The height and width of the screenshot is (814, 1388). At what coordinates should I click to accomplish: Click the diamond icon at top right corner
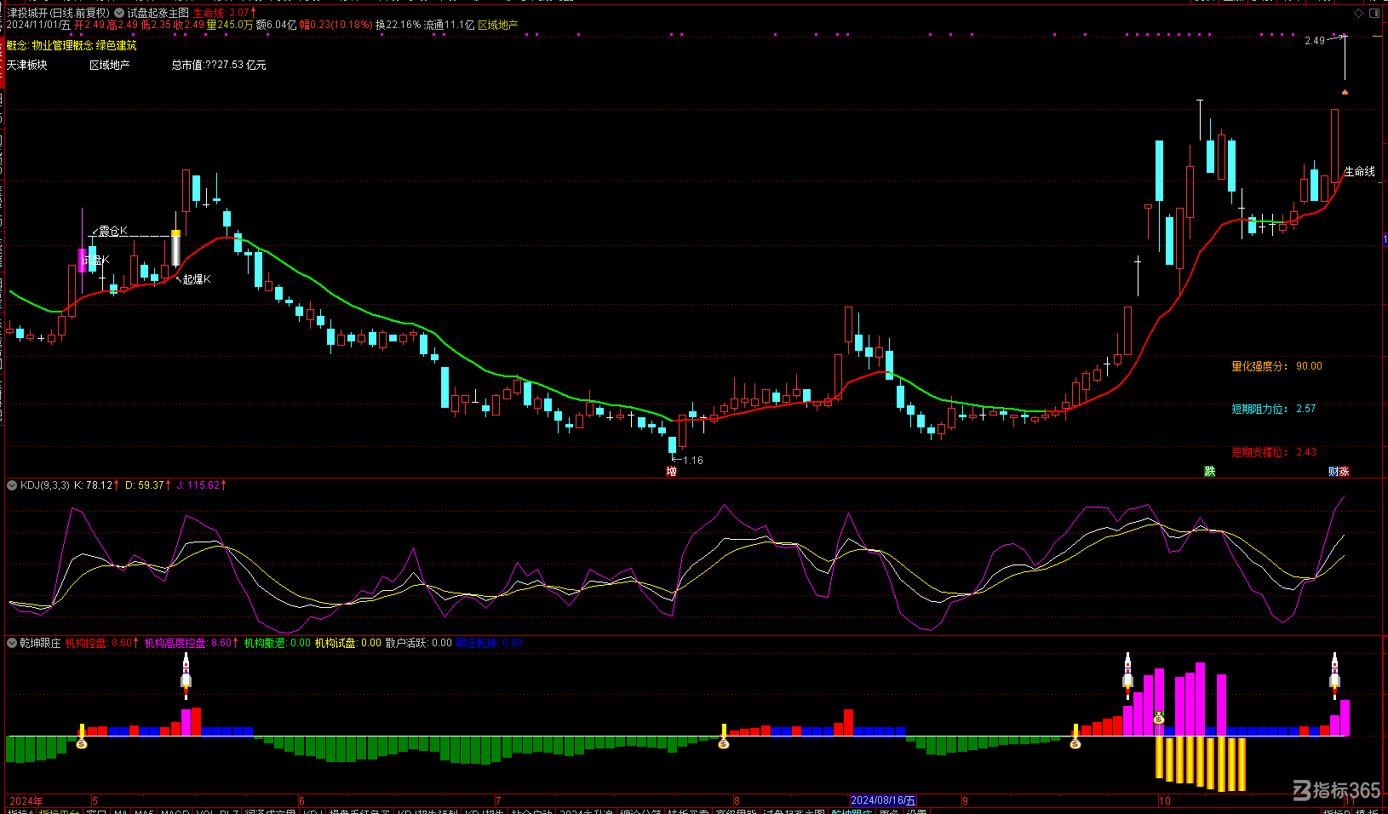[x=1358, y=13]
